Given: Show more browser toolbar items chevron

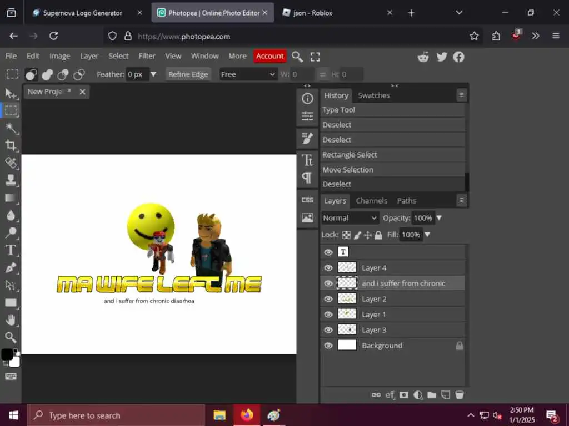Looking at the screenshot, I should click(536, 36).
